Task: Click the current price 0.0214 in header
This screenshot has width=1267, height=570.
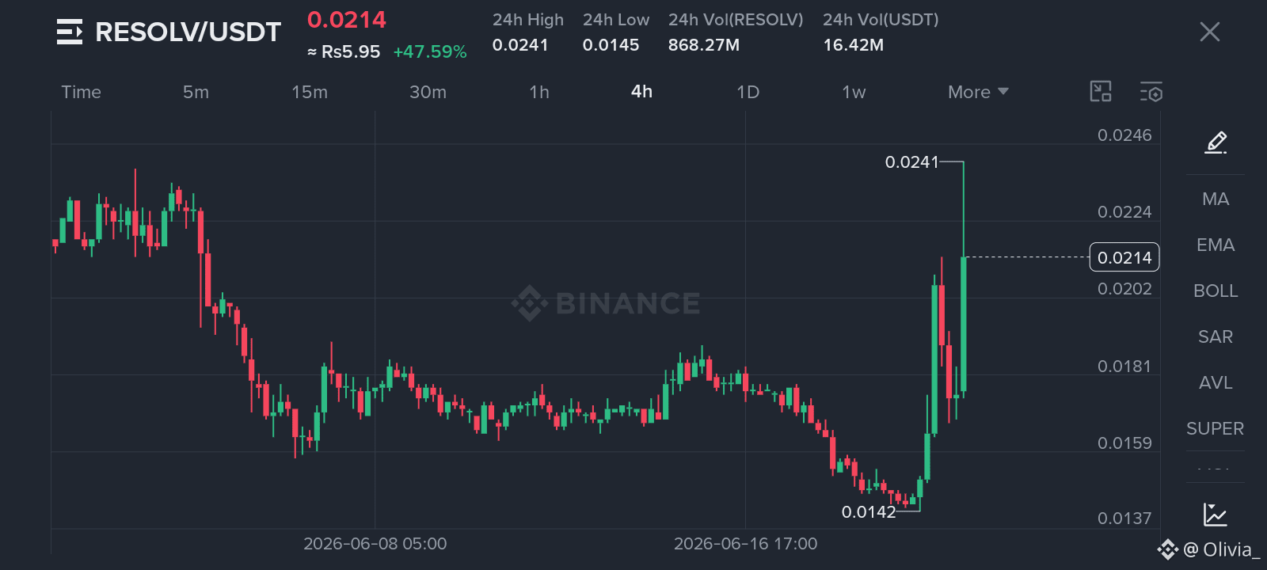Action: pos(347,20)
